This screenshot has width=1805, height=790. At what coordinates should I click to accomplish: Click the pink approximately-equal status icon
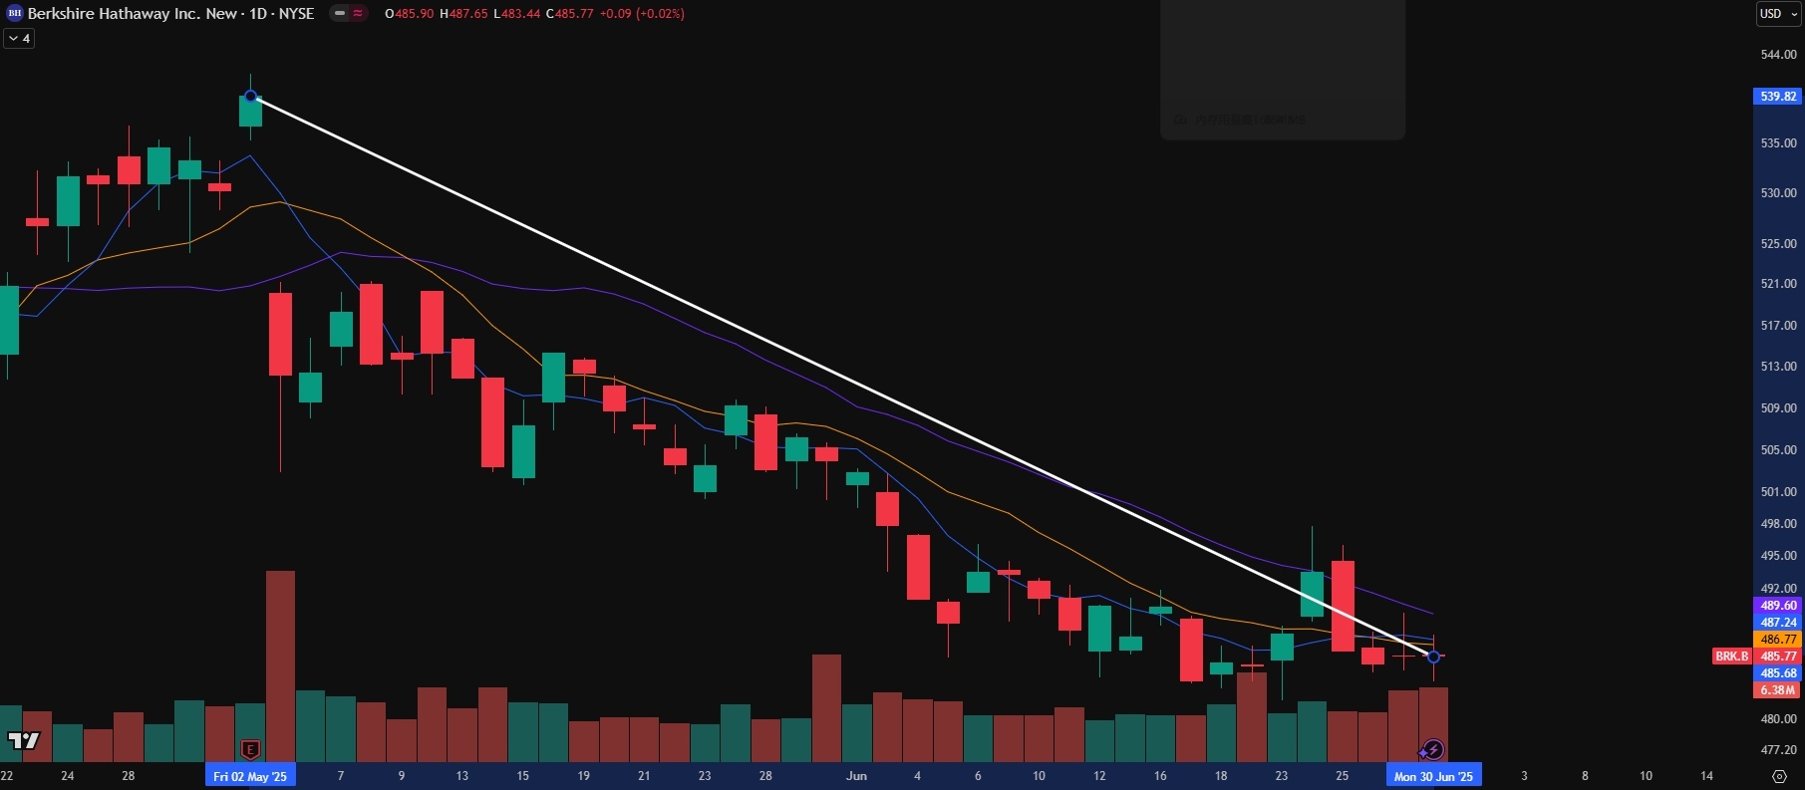pos(358,14)
